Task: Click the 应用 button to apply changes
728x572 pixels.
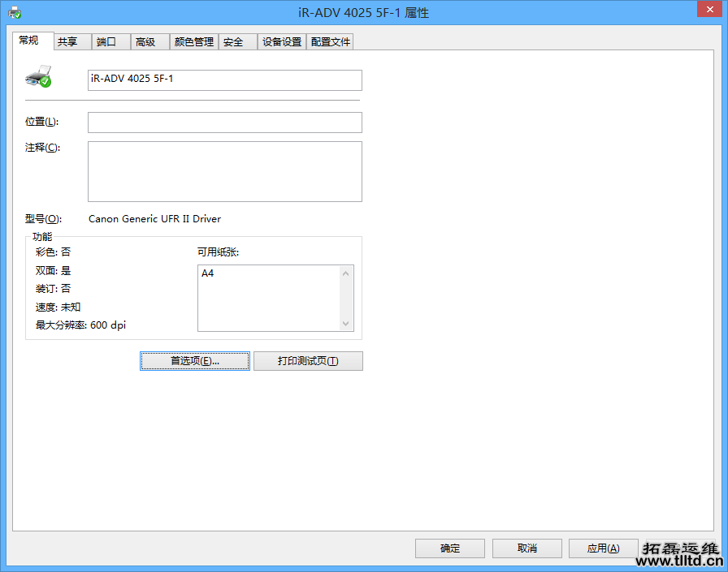Action: click(x=603, y=548)
